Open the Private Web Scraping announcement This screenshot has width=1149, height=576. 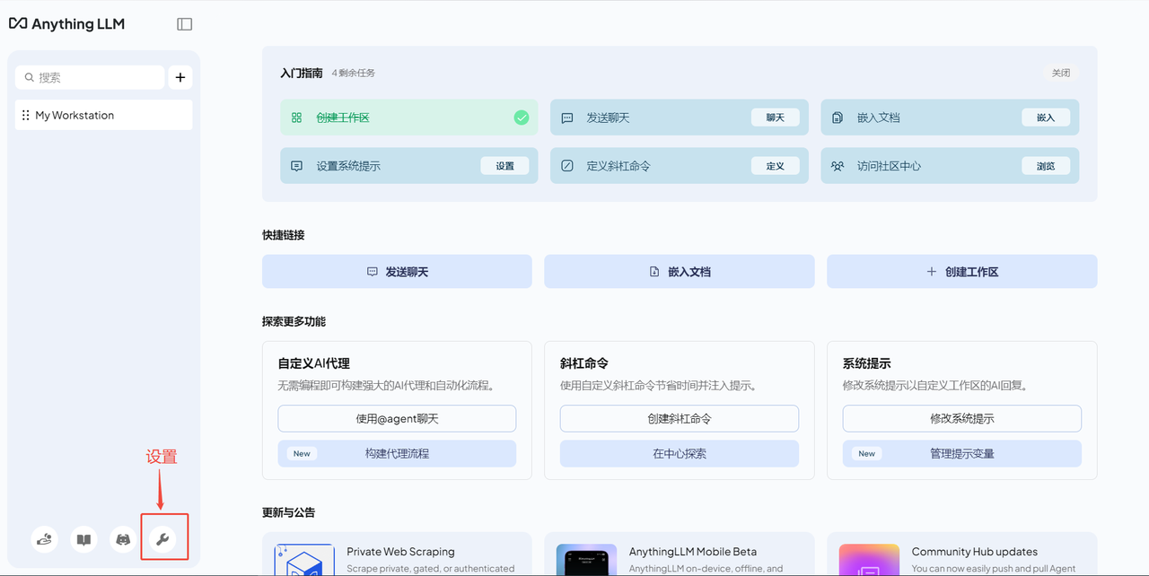397,554
